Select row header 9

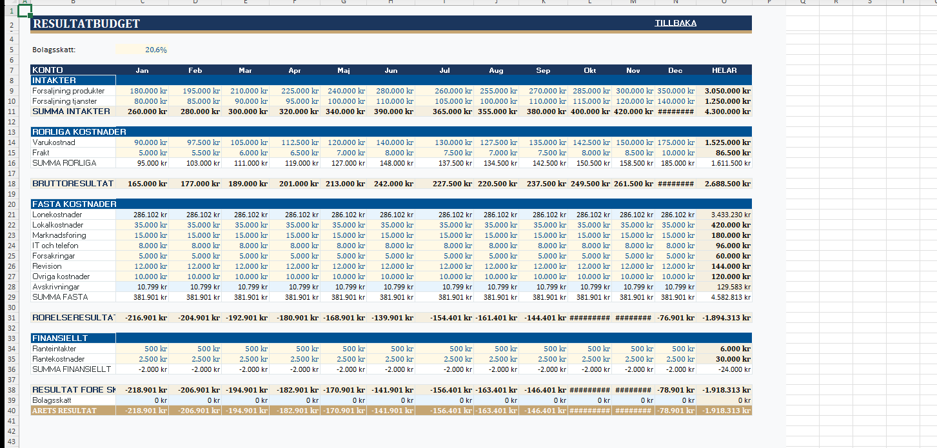point(10,91)
